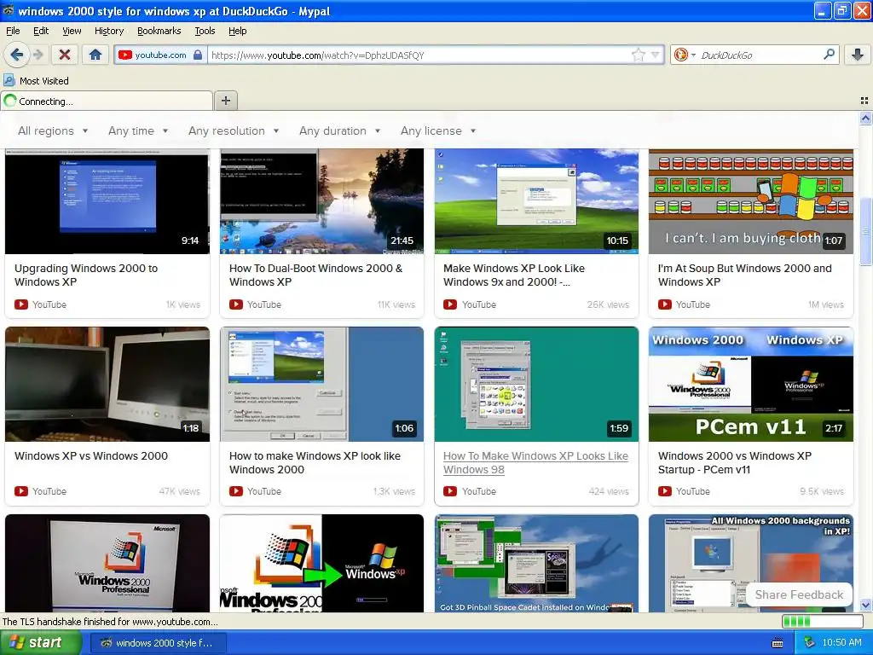The height and width of the screenshot is (655, 873).
Task: Open the 3D Pinball Space Cadet thumbnail
Action: pos(536,563)
